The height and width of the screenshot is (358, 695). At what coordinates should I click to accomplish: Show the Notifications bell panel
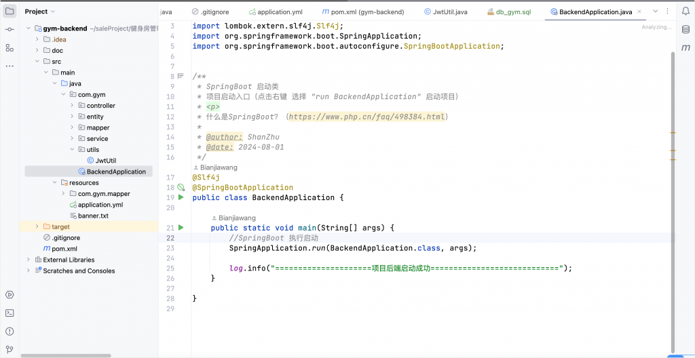(x=685, y=12)
